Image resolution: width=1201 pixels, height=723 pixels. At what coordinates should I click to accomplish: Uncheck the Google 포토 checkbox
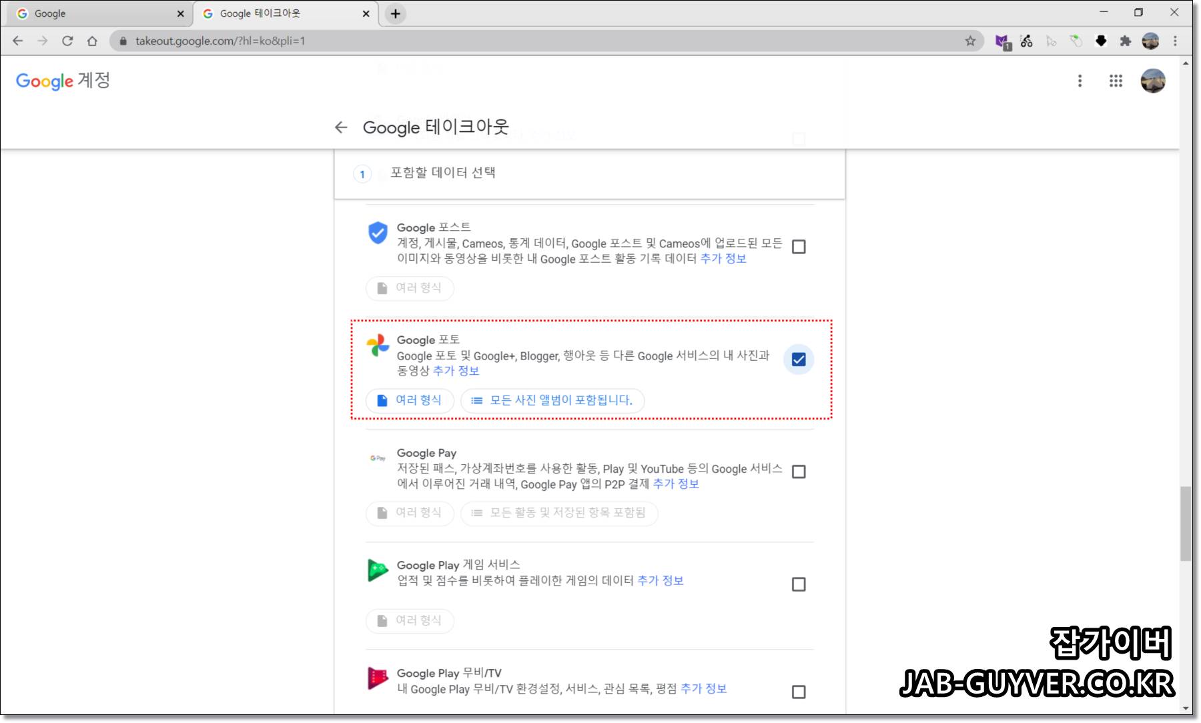[x=799, y=359]
